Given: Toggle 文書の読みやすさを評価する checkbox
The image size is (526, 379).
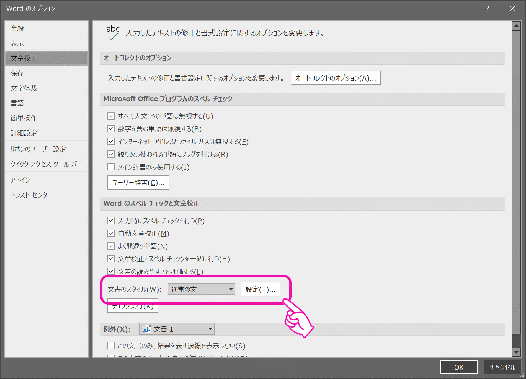Looking at the screenshot, I should coord(111,271).
